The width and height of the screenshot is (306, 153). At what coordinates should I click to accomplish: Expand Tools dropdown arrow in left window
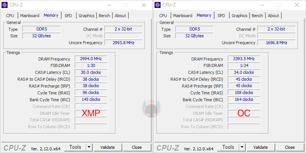coord(89,147)
